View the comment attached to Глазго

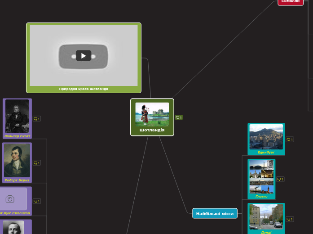tap(280, 179)
